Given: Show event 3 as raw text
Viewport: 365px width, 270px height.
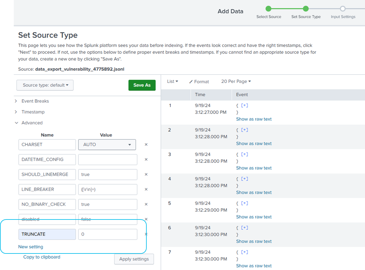Looking at the screenshot, I should click(x=254, y=168).
